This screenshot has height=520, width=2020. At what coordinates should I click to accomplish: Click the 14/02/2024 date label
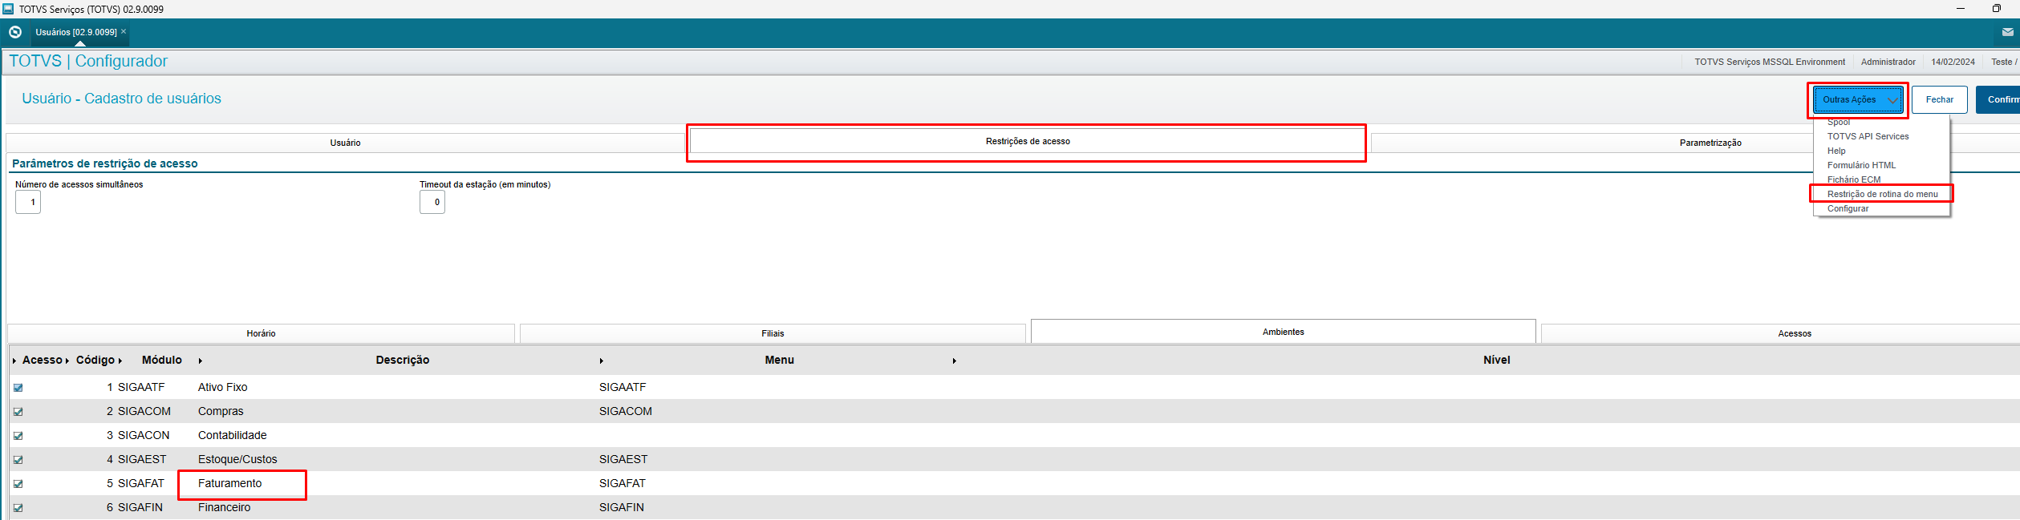[x=1953, y=62]
